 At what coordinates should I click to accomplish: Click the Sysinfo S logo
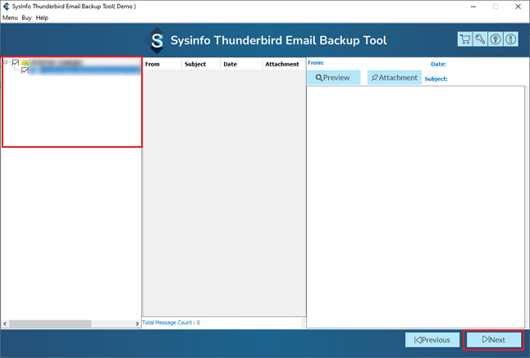coord(156,41)
